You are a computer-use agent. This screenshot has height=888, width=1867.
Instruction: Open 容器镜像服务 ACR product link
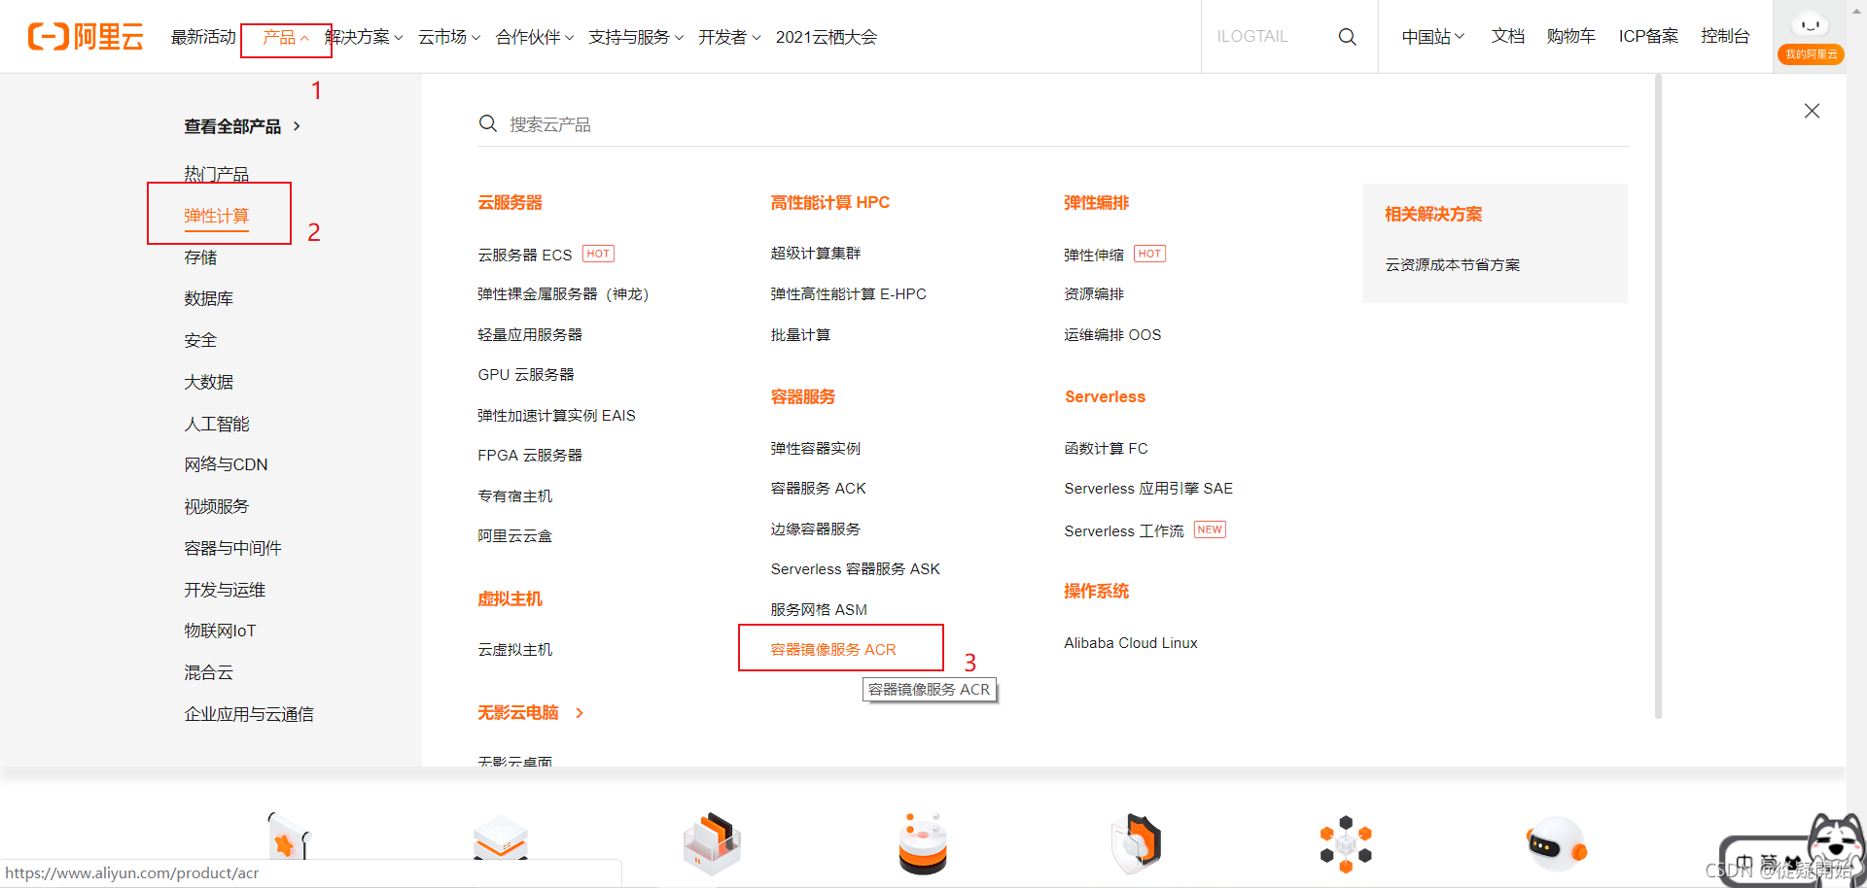[x=833, y=649]
